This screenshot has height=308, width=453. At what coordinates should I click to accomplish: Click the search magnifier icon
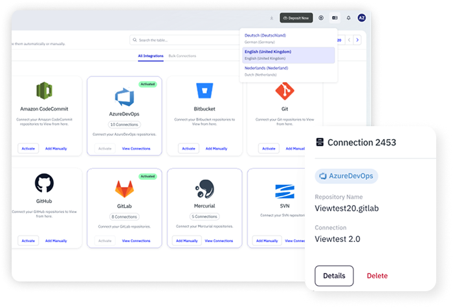point(135,40)
